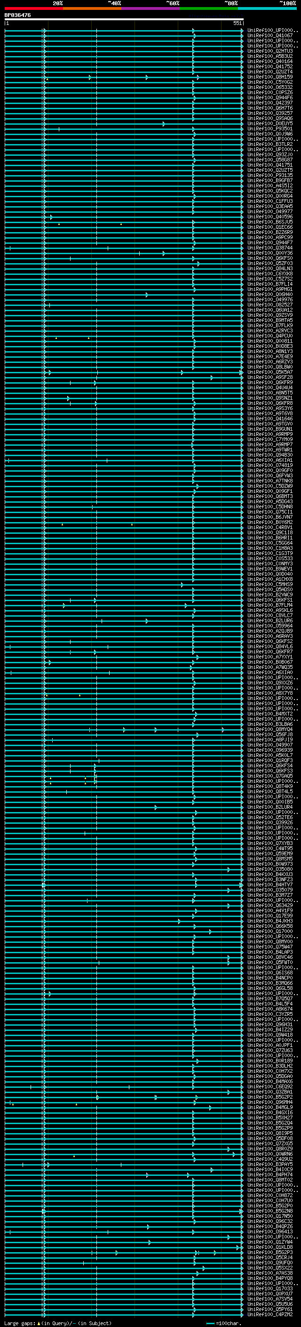Click the cyan ~100% identity legend bar

(x=267, y=8)
